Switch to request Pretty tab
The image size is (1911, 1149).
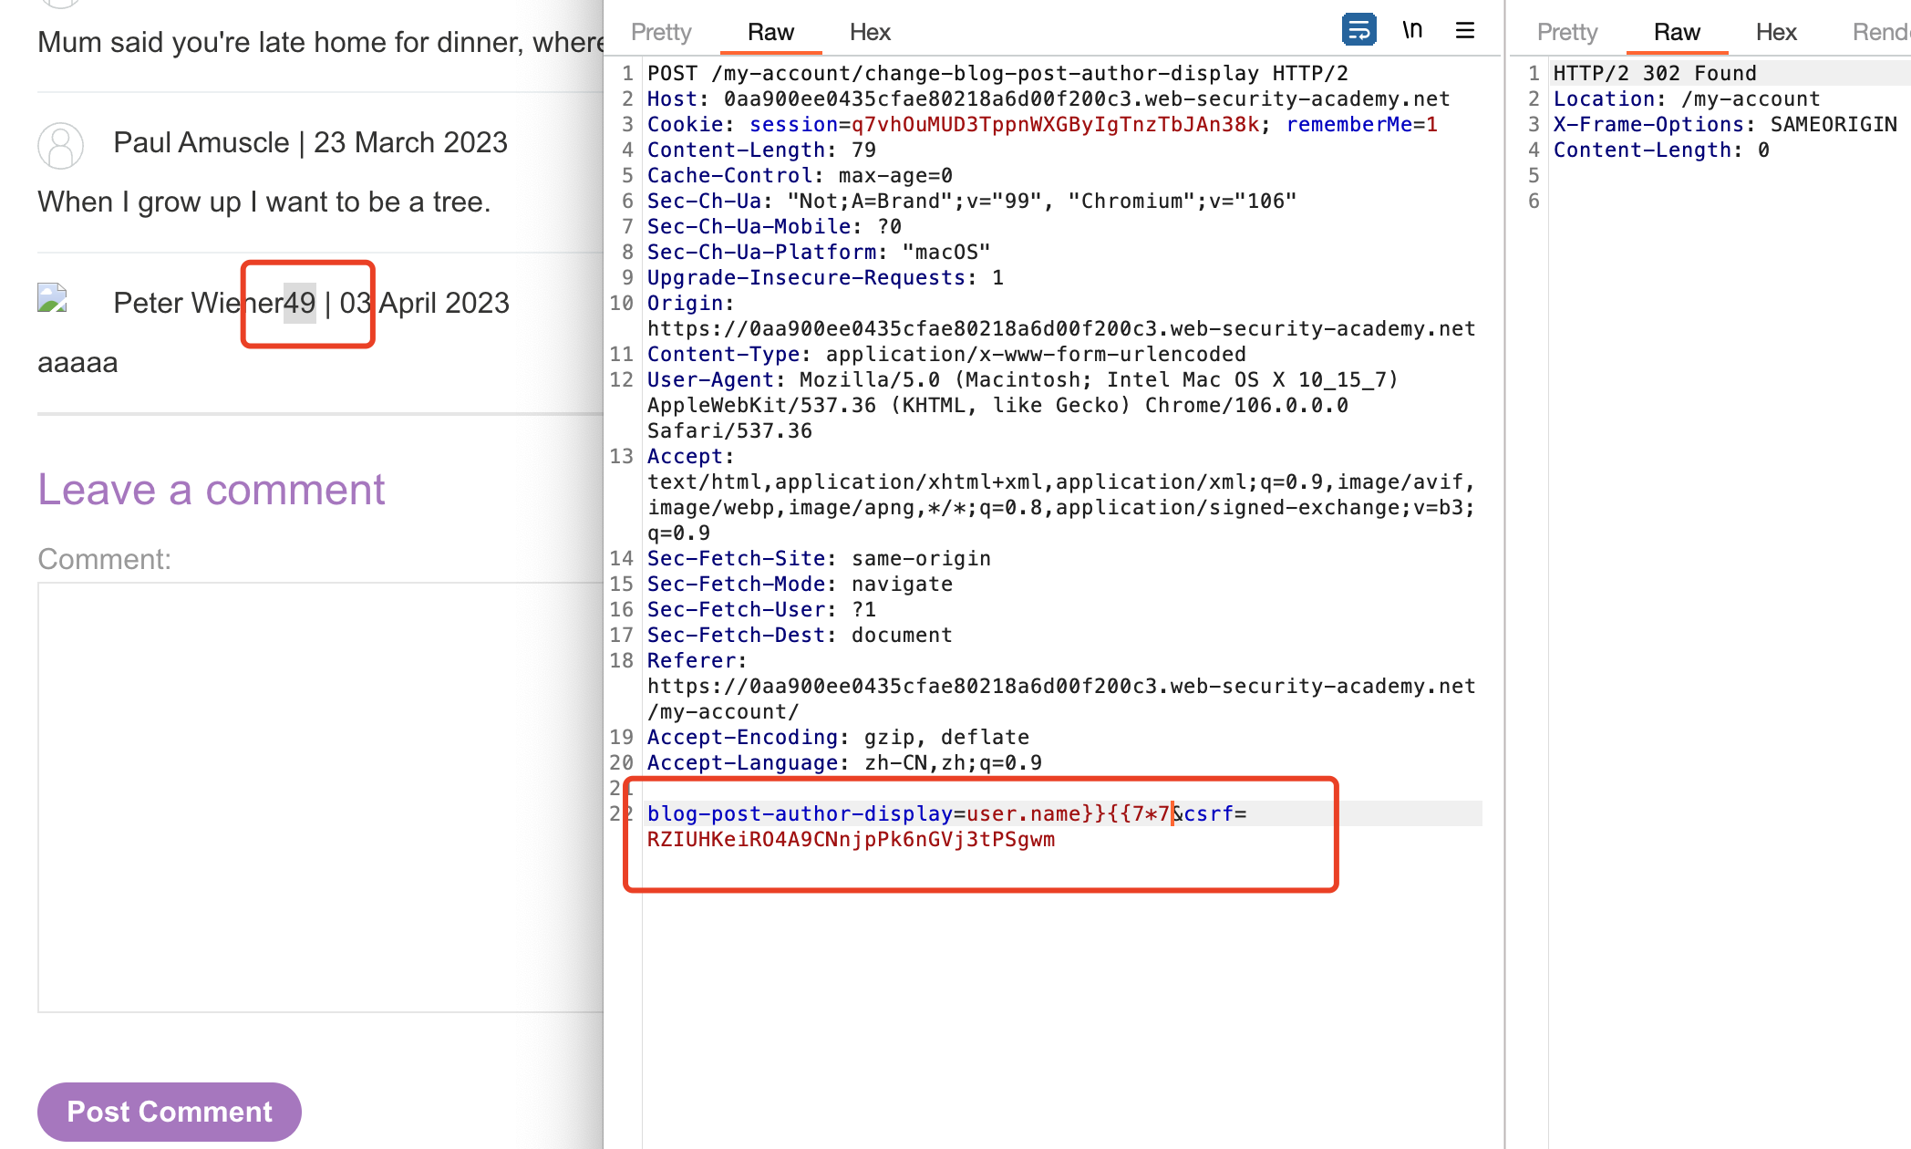661,32
